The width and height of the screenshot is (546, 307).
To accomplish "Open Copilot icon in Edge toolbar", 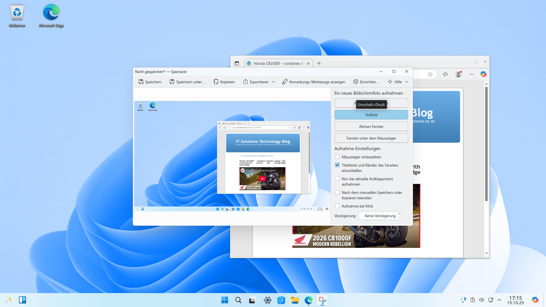I will [x=483, y=74].
